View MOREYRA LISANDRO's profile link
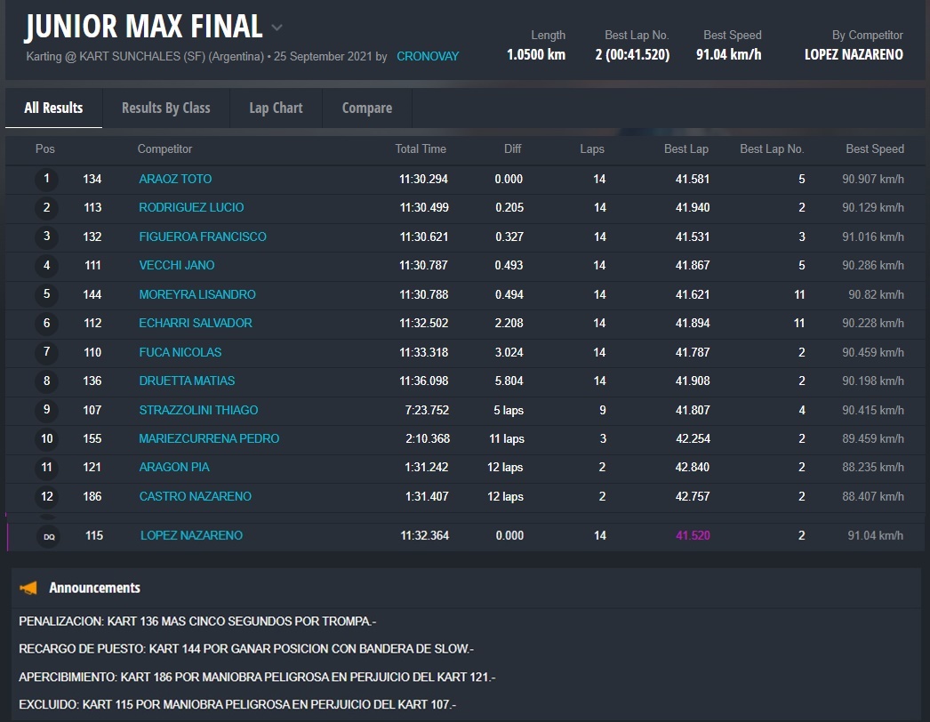The height and width of the screenshot is (722, 930). coord(197,294)
